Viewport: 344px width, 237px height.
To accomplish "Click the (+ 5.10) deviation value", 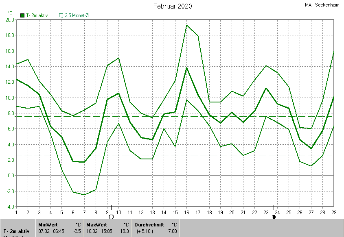I will [146, 231].
